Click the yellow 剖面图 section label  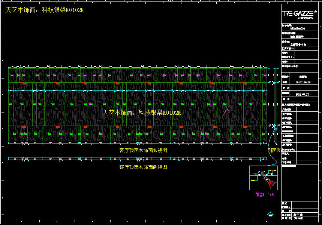[274, 150]
